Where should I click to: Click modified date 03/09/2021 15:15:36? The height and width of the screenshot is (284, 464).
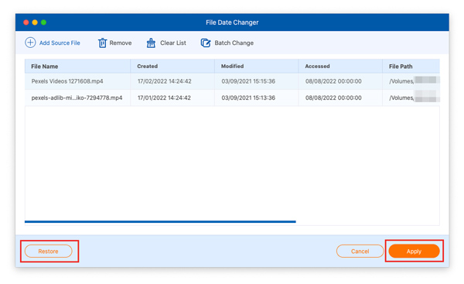click(x=248, y=81)
